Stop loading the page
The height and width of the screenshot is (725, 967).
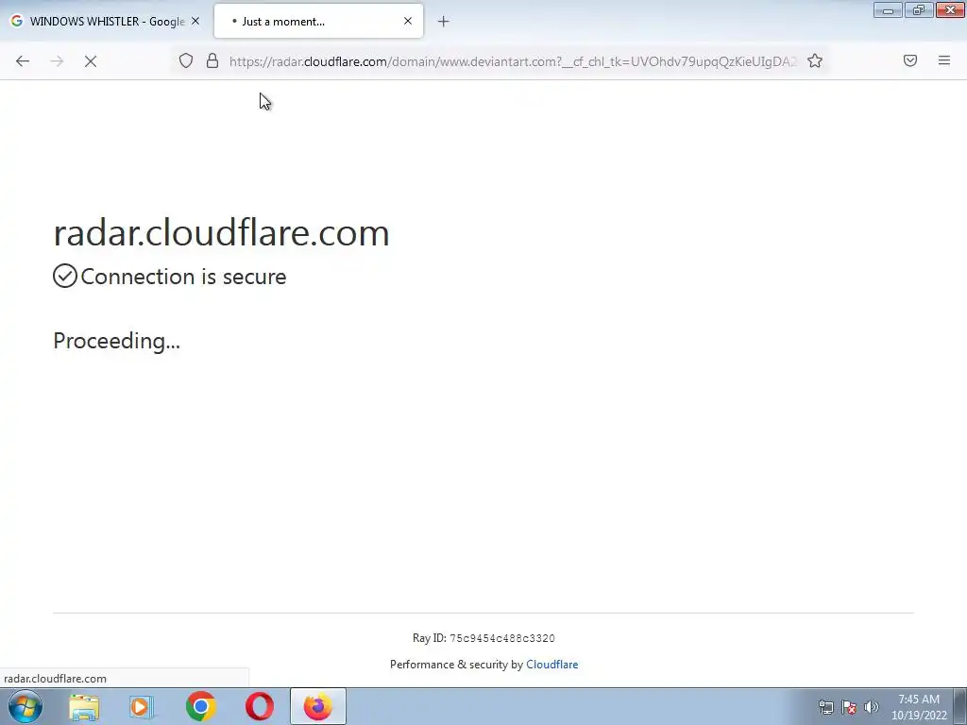(91, 61)
